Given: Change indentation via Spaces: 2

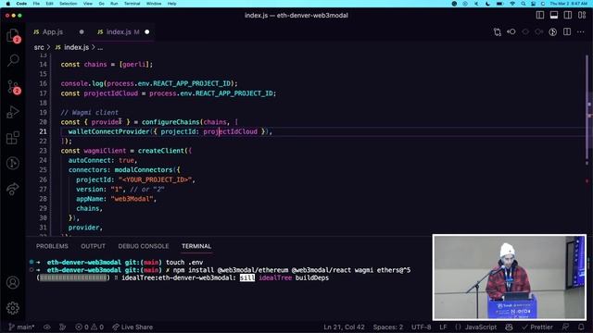Looking at the screenshot, I should point(388,327).
